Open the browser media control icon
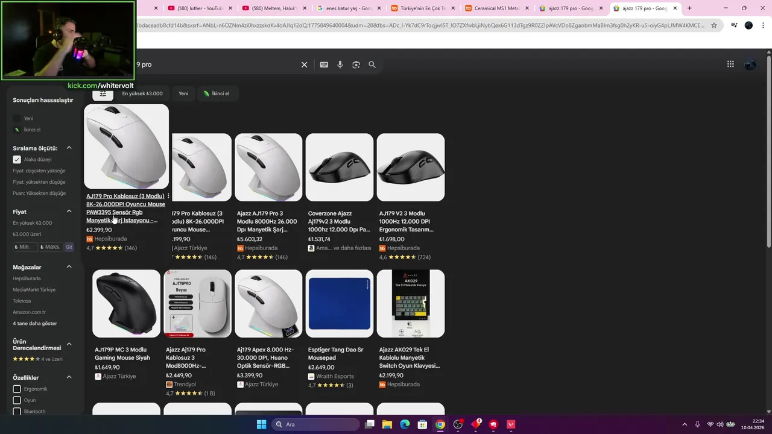The height and width of the screenshot is (434, 772). tap(734, 25)
